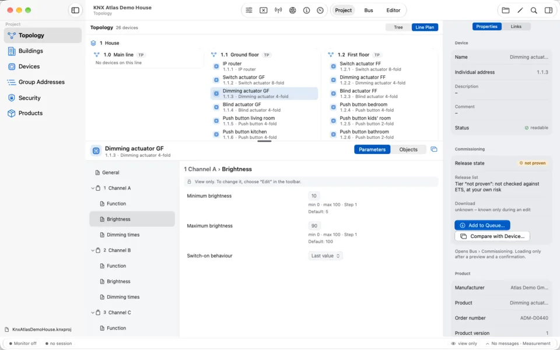Click the antenna signal toolbar icon
This screenshot has height=350, width=560.
[278, 10]
